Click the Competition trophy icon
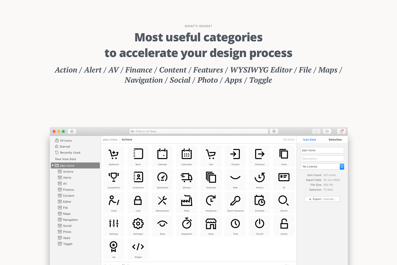Screen dimensions: 397x265 tap(114, 178)
